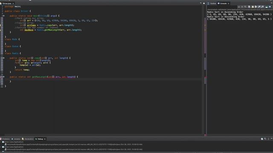
Task: Open the Debug view menu
Action: (268, 139)
